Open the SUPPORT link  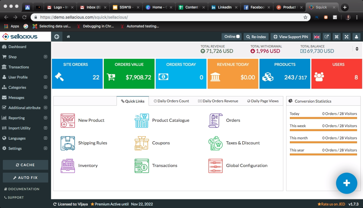click(x=14, y=197)
